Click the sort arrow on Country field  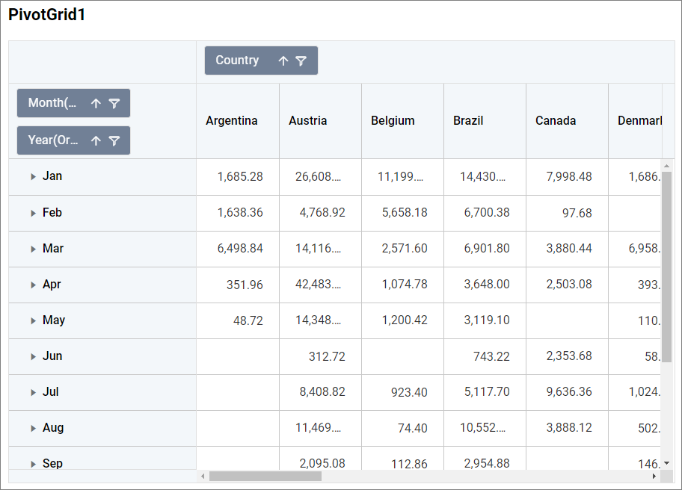tap(283, 61)
